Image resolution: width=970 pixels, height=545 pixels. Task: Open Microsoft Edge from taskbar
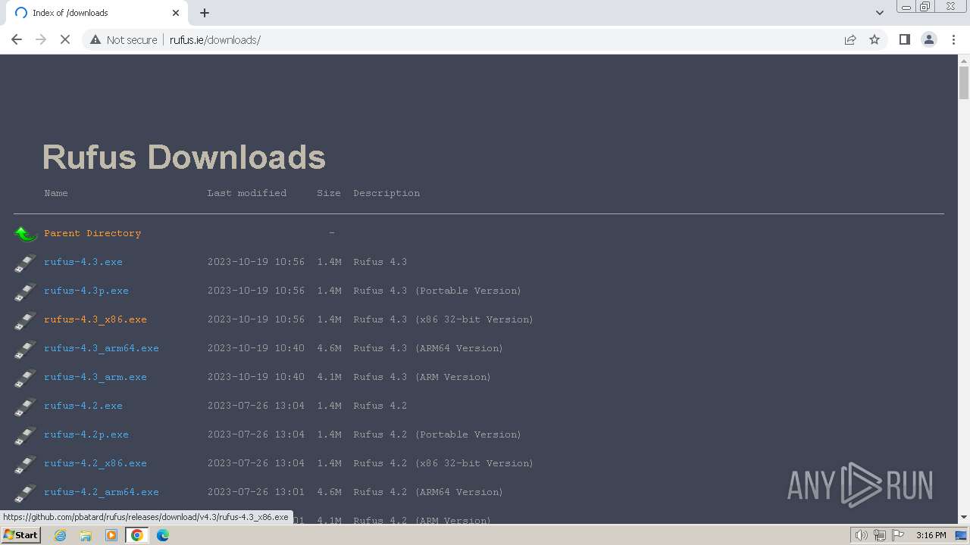click(163, 535)
